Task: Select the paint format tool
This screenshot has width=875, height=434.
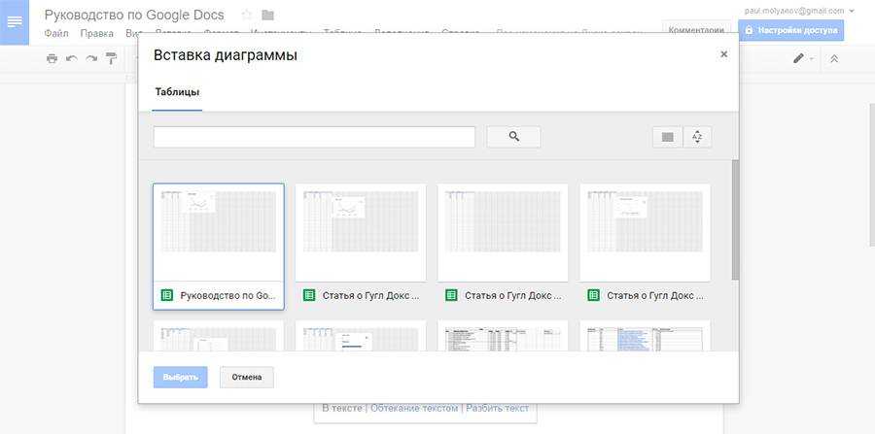Action: pyautogui.click(x=112, y=58)
